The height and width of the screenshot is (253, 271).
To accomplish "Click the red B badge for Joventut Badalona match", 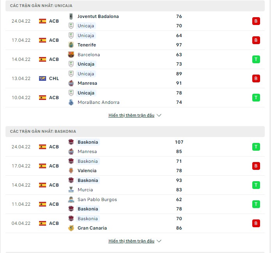I will pos(256,21).
